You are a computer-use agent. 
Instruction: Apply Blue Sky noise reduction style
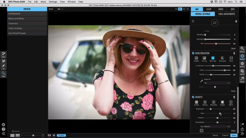(213, 59)
